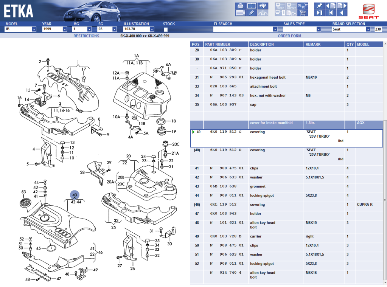387x287 pixels.
Task: Open the RESTRICTIONS tab
Action: [86, 36]
